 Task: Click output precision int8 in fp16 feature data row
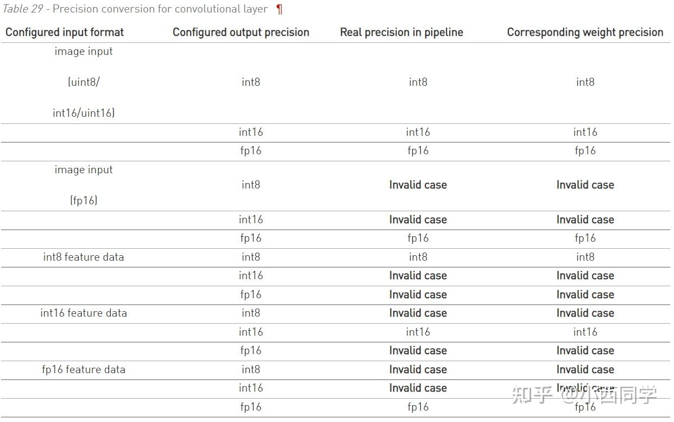251,369
